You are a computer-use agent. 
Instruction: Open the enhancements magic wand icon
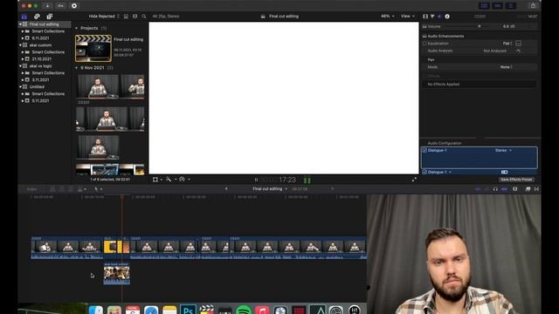point(169,180)
